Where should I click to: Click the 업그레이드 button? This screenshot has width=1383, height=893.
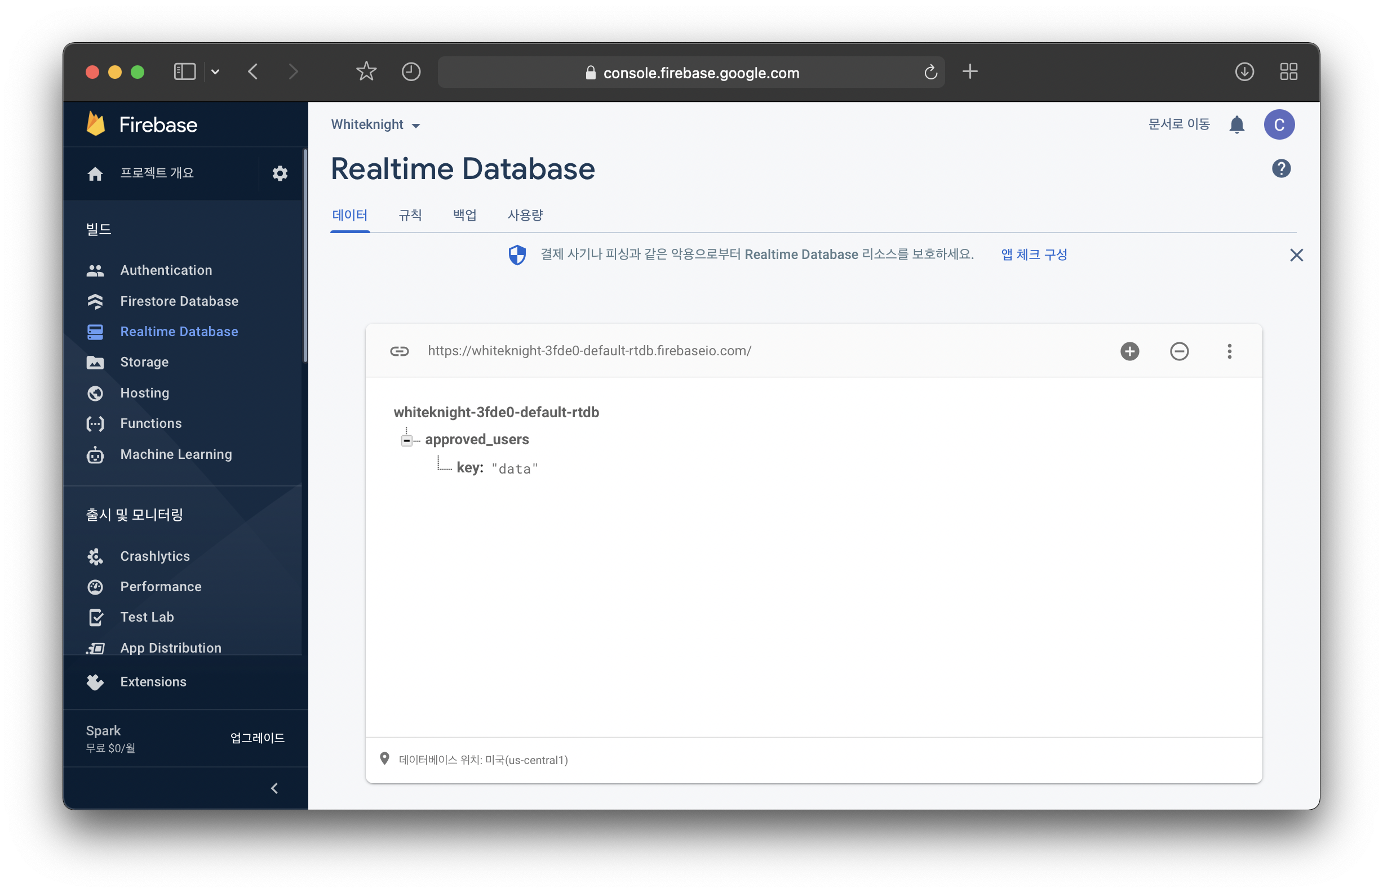(257, 738)
